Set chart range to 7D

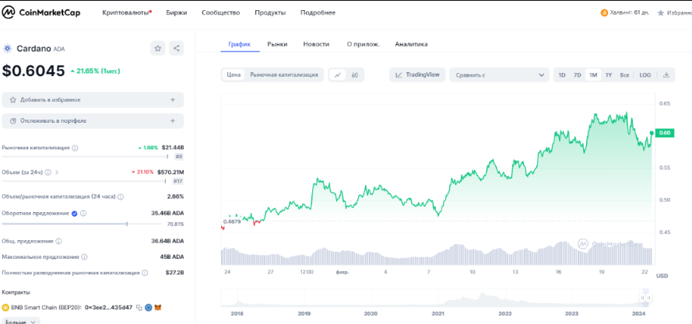click(x=577, y=75)
